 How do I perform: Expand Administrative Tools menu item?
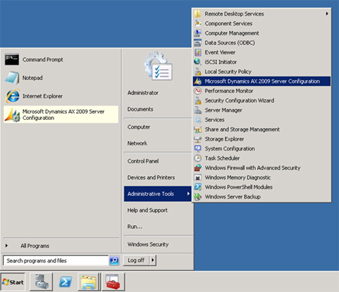pyautogui.click(x=158, y=194)
